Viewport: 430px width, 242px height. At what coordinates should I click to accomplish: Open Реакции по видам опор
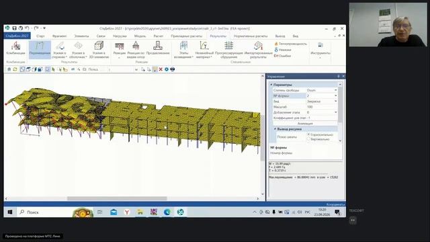(x=136, y=50)
